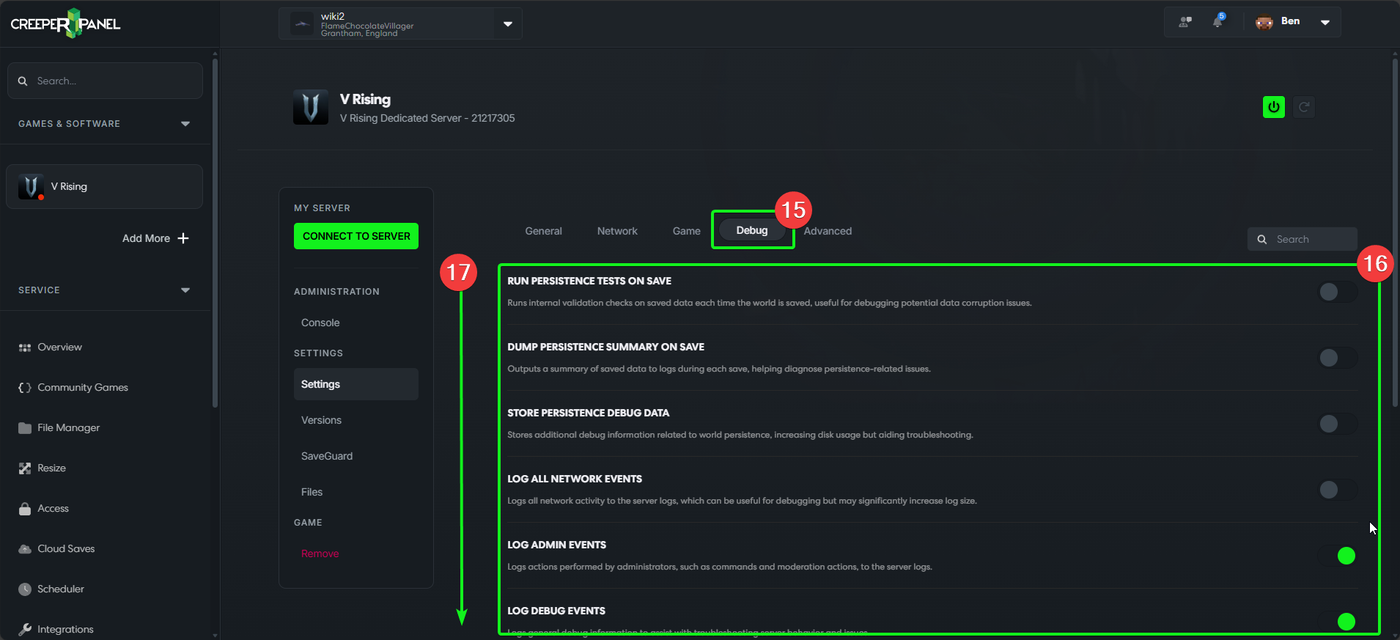
Task: Select the Debug tab
Action: coord(752,230)
